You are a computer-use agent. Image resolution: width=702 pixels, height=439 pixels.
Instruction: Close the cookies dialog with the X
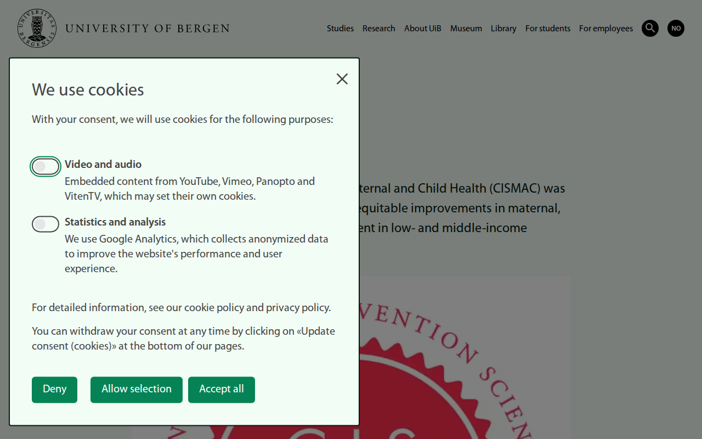coord(342,79)
